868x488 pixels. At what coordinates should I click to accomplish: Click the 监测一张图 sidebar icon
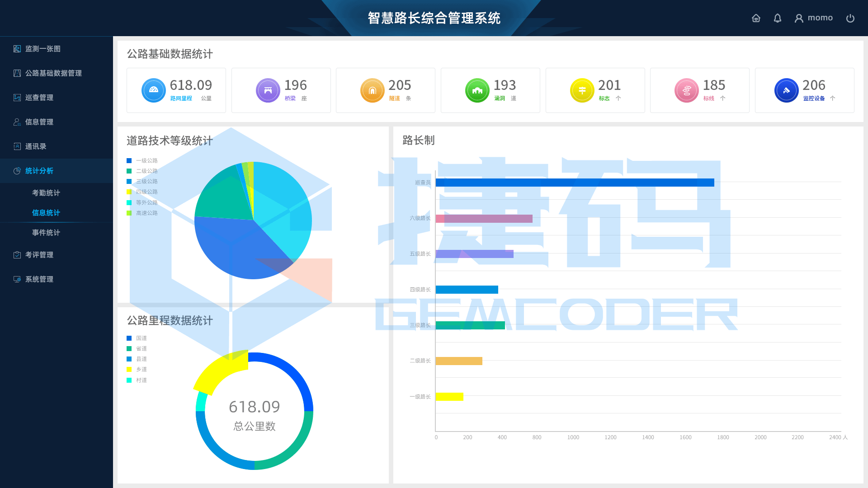(17, 49)
